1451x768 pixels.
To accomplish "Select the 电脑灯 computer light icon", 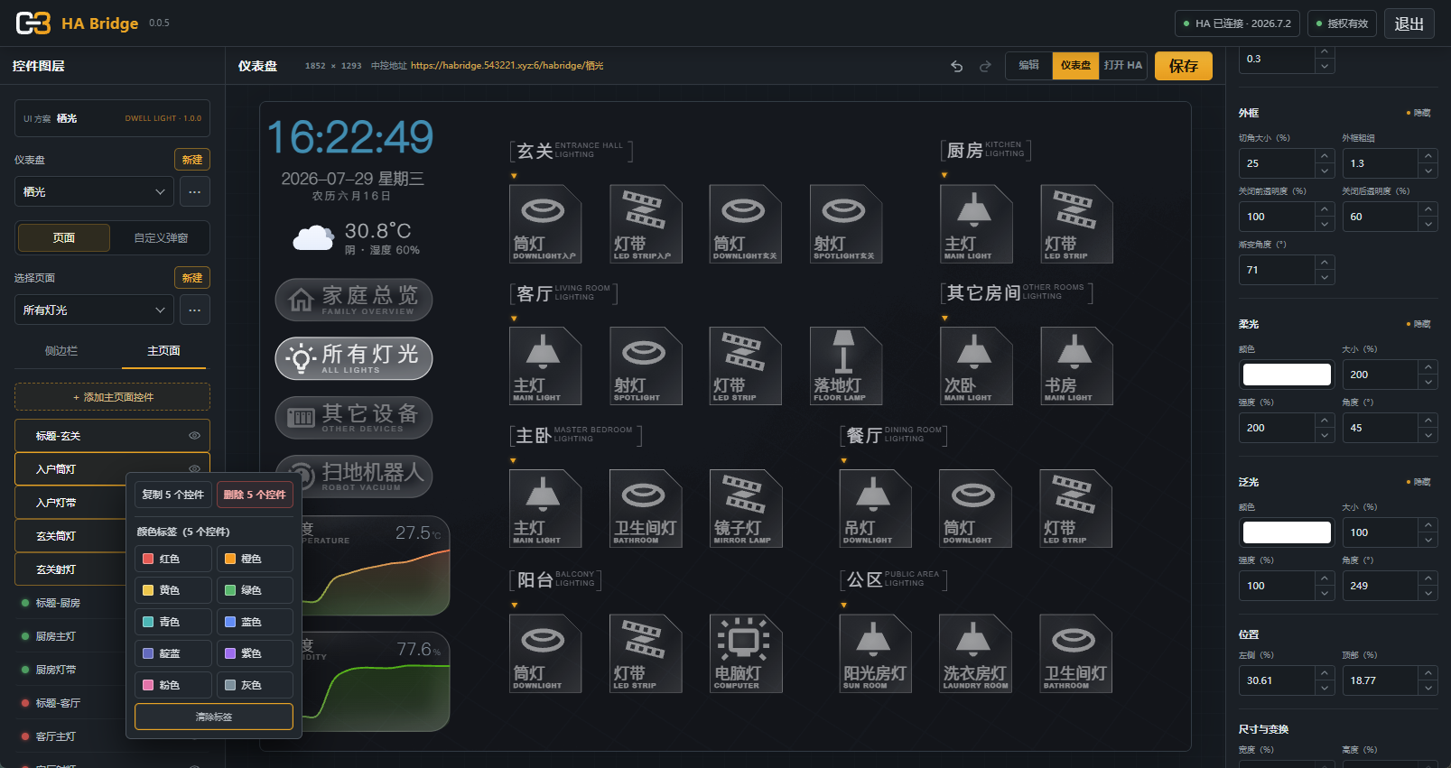I will [x=745, y=653].
